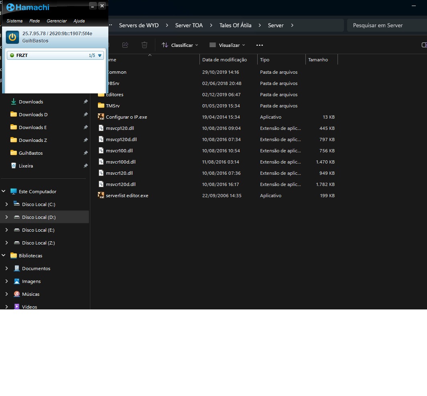Click Server TOA breadcrumb
427x396 pixels.
[x=189, y=25]
